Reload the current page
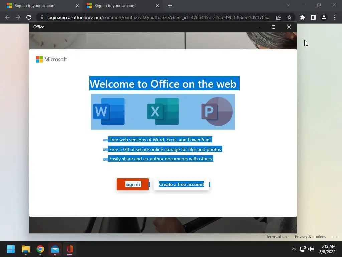The image size is (342, 257). point(29,17)
